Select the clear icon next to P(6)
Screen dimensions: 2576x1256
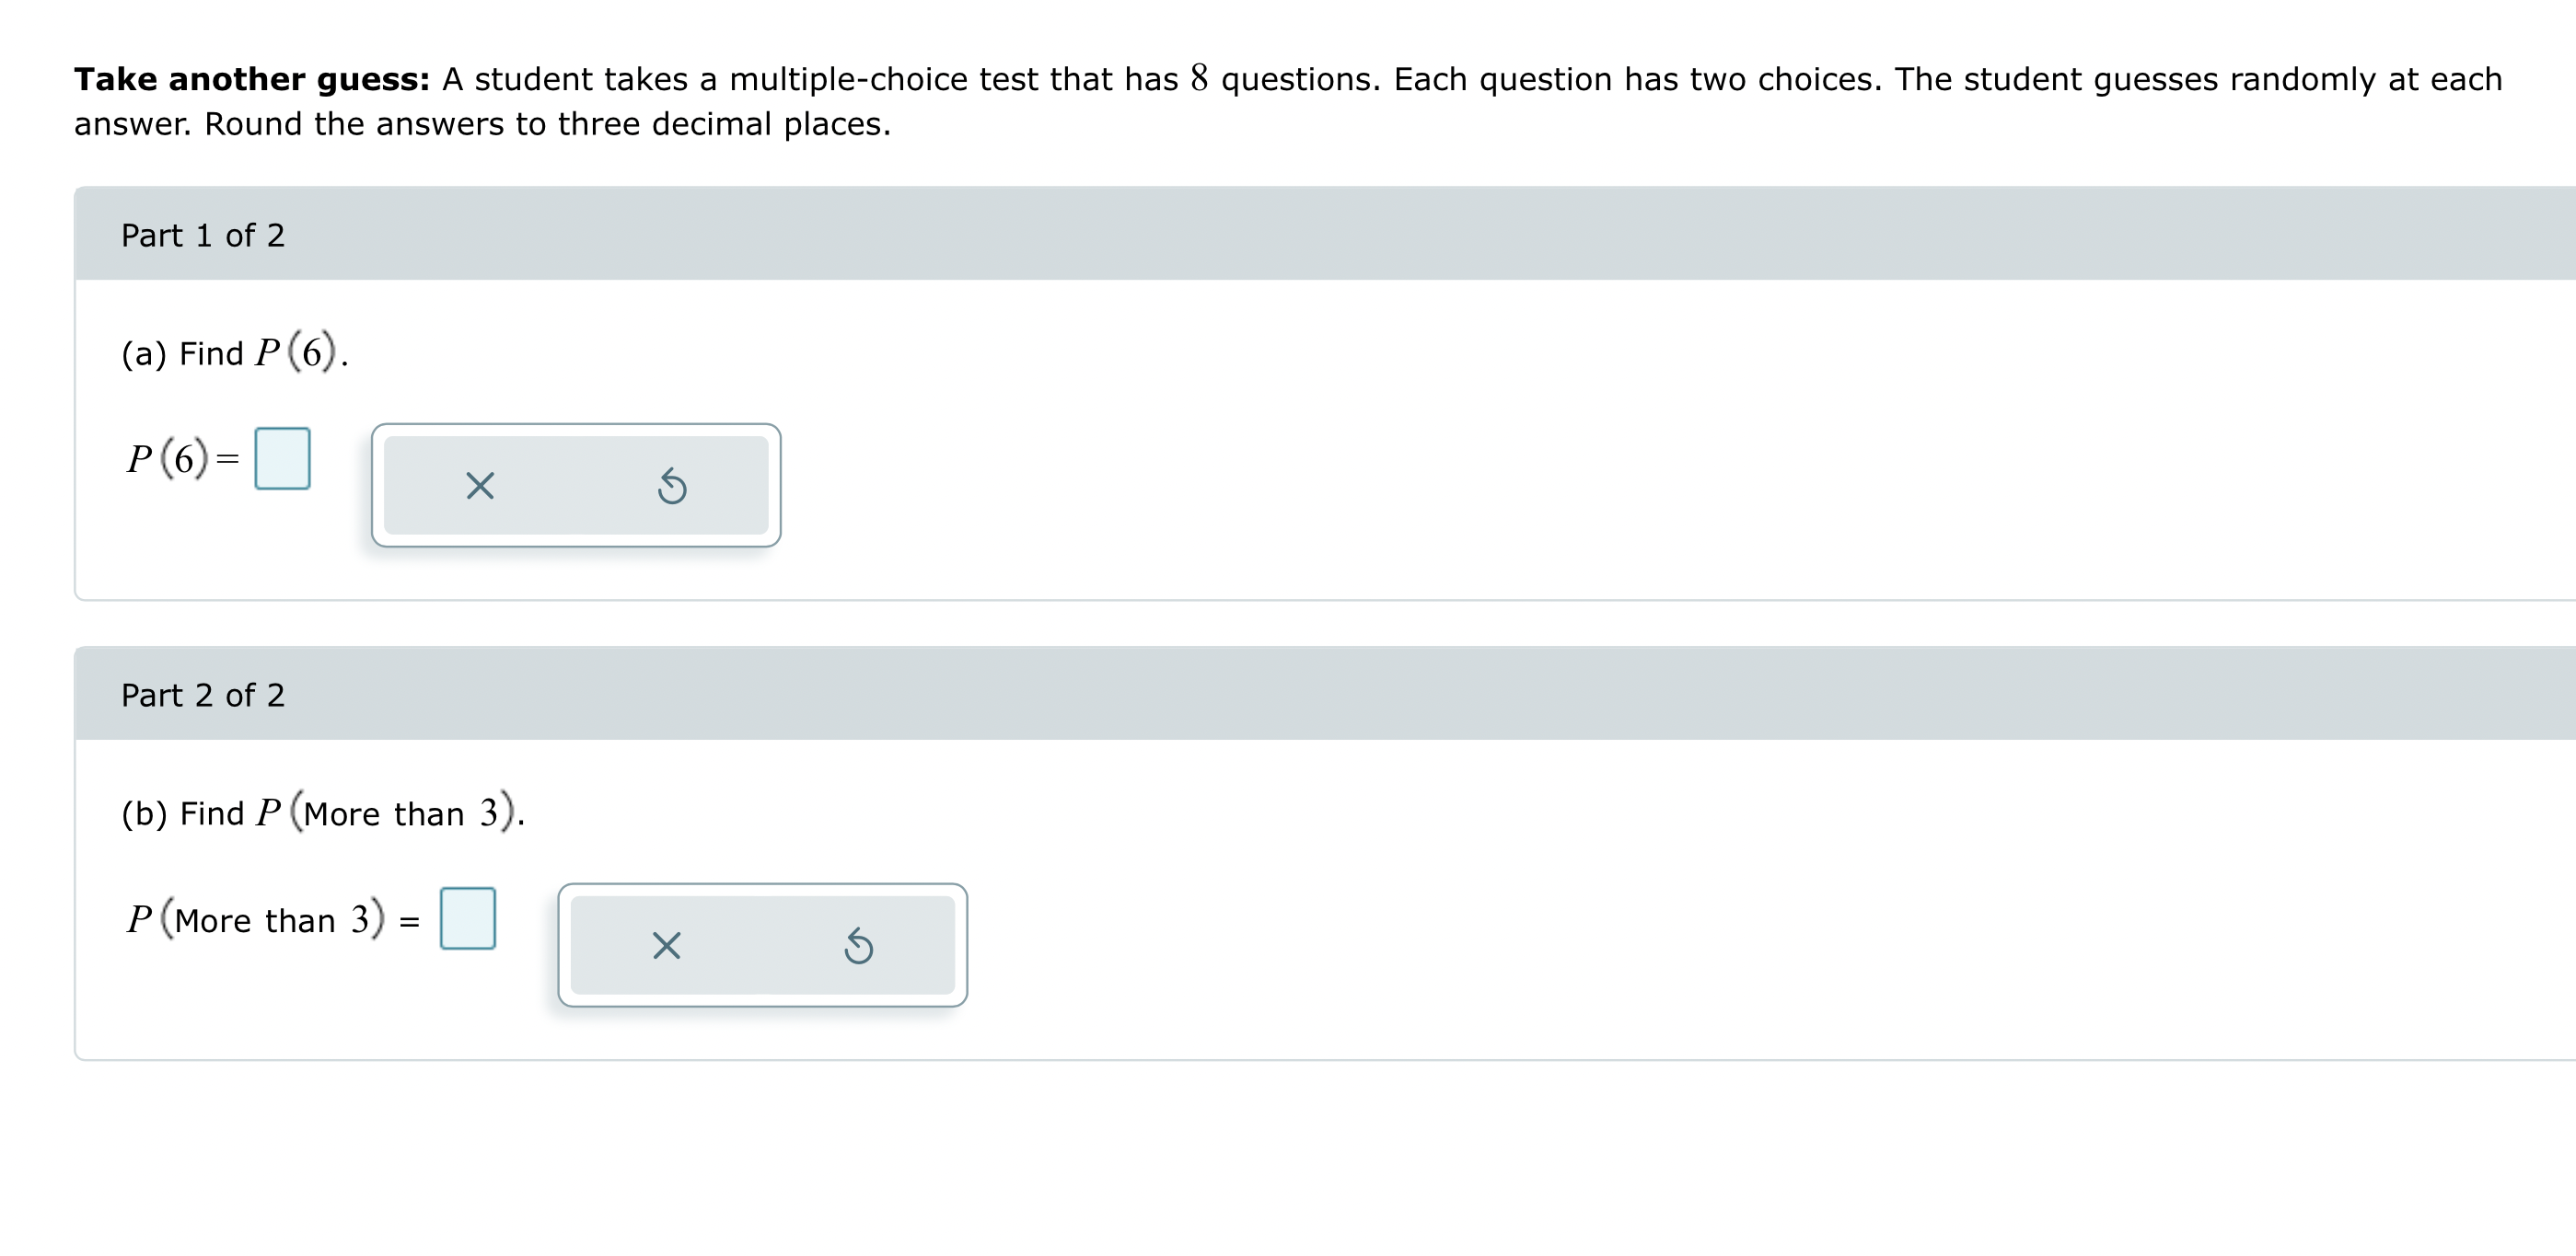coord(480,487)
